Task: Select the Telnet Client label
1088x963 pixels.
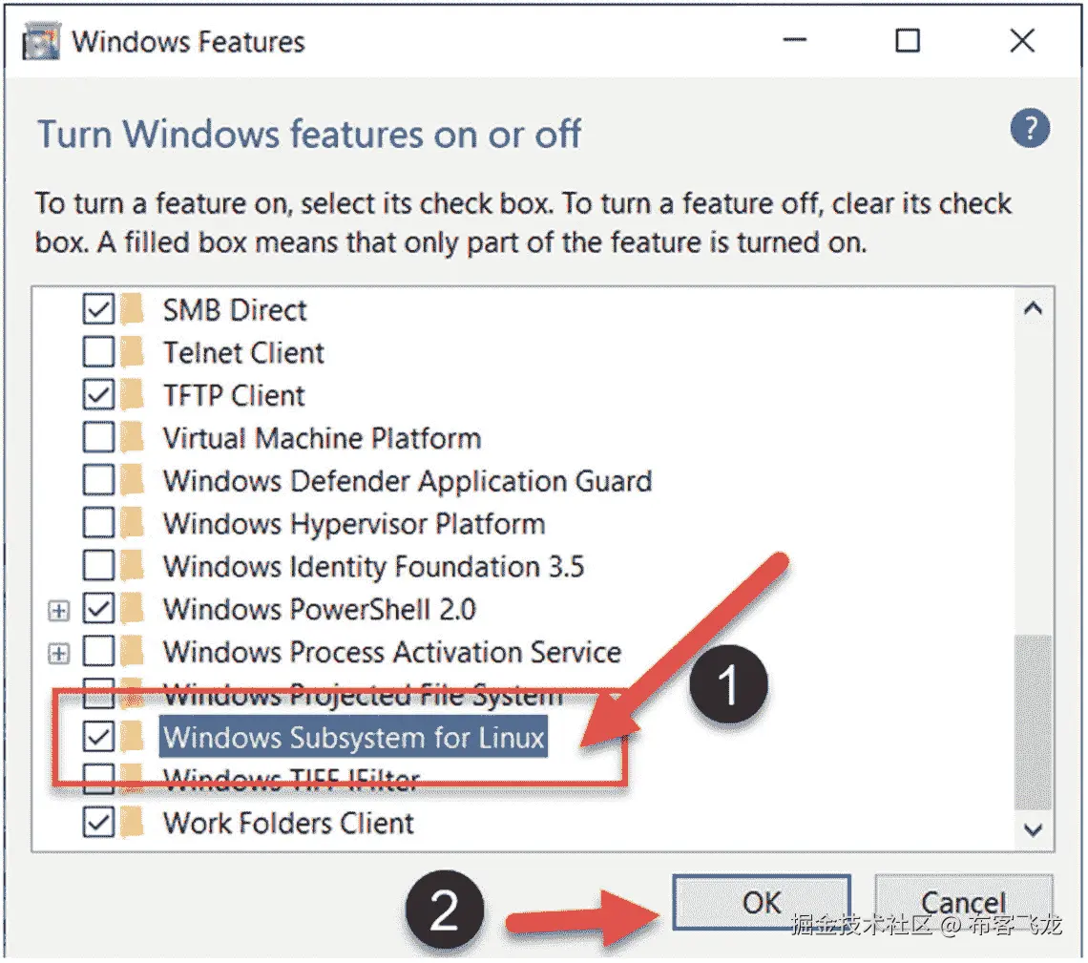Action: [243, 353]
